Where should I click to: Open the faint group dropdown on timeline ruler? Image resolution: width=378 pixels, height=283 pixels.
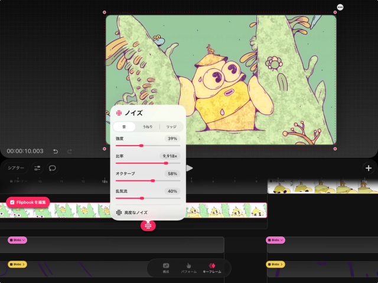coord(18,181)
